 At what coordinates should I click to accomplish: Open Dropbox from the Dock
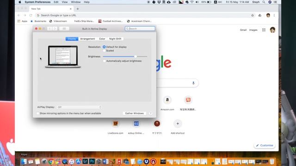(x=146, y=161)
